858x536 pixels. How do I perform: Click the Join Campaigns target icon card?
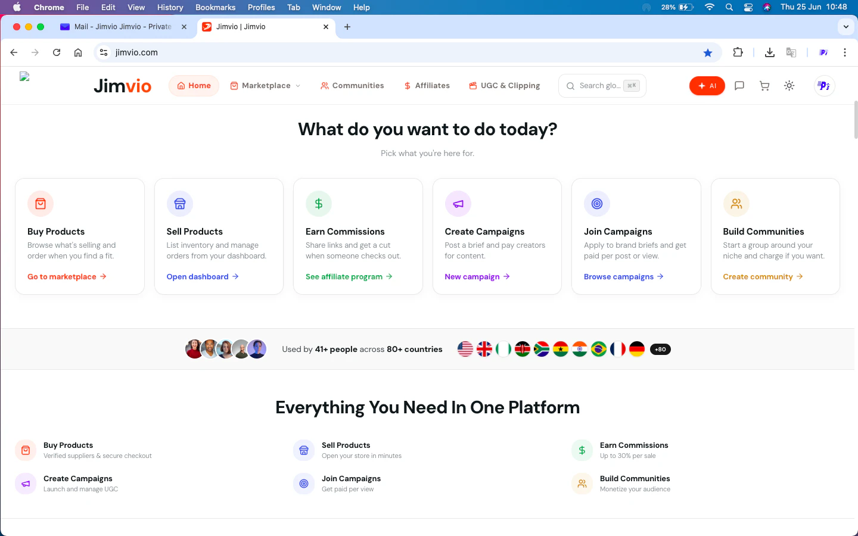(x=597, y=204)
